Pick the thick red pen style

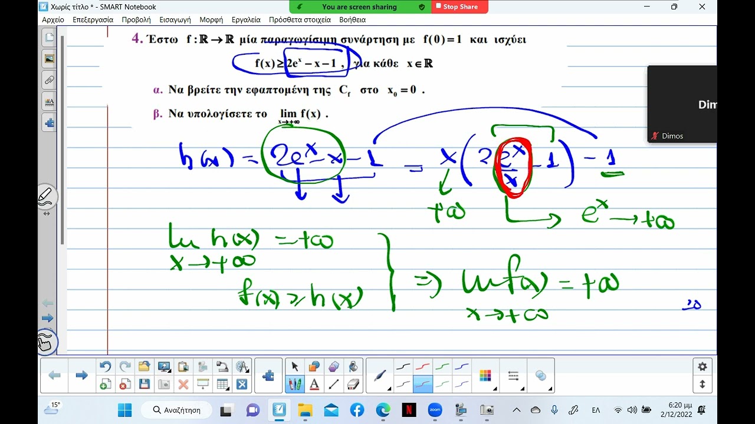(x=423, y=366)
